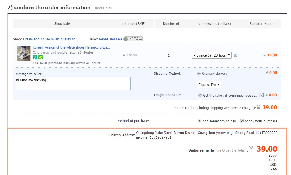Toggle the find somebody to pay checkbox
This screenshot has height=175, width=291.
coord(199,121)
